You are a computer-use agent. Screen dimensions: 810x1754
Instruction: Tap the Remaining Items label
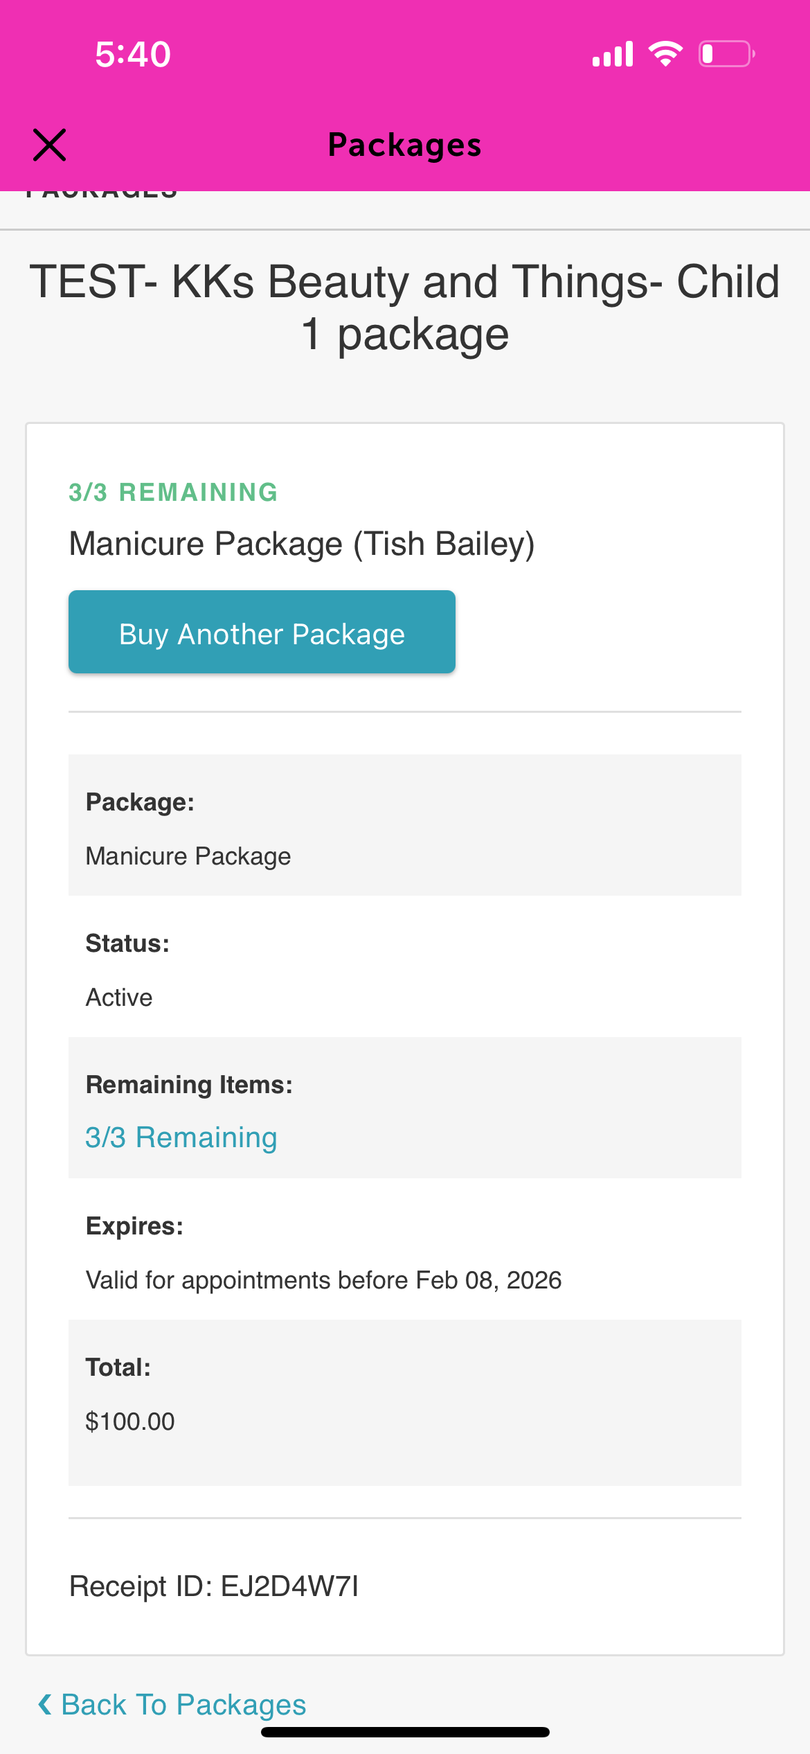click(x=189, y=1085)
